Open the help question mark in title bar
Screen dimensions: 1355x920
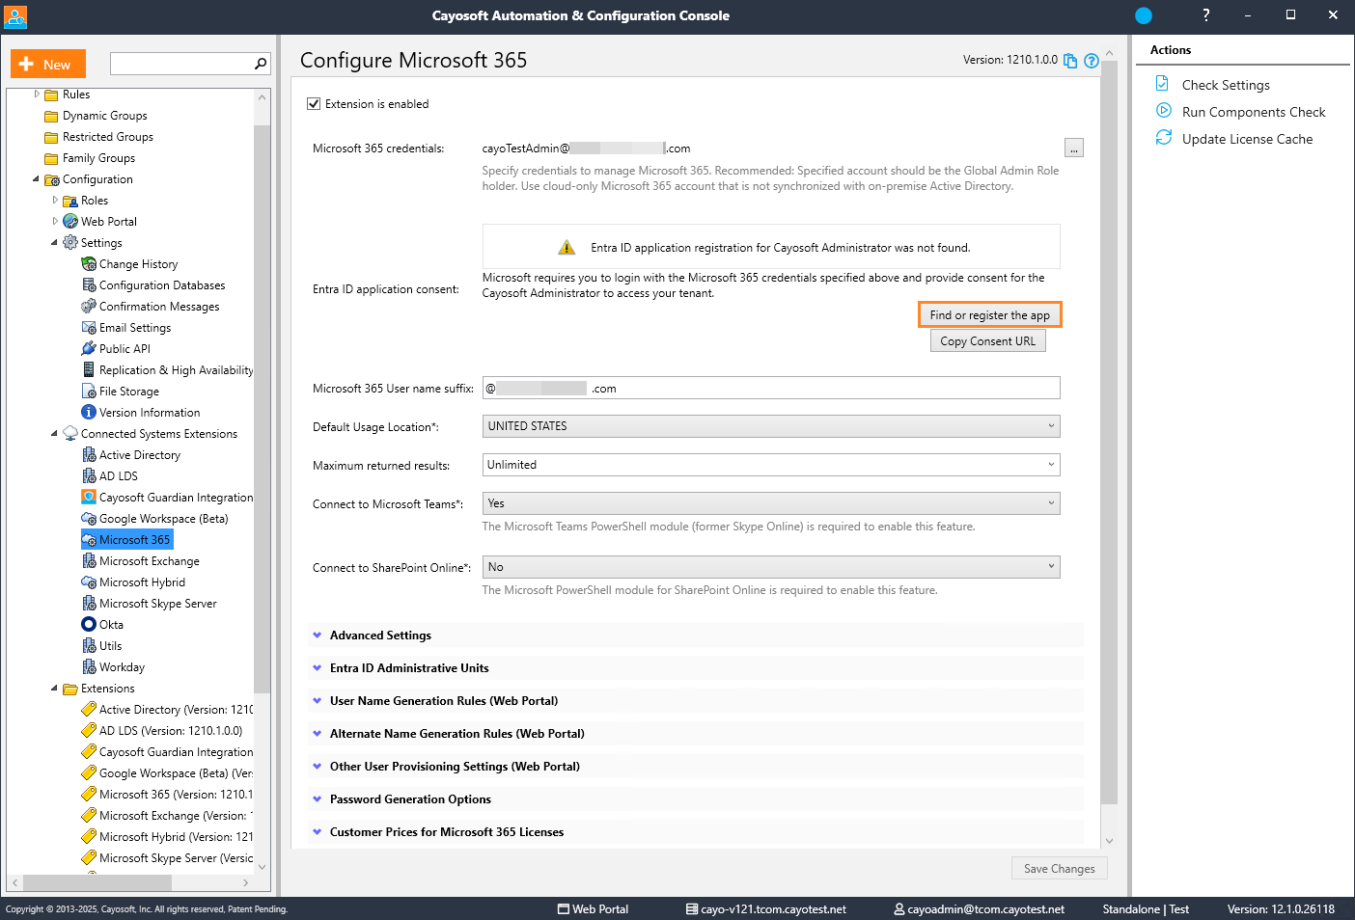[1205, 14]
